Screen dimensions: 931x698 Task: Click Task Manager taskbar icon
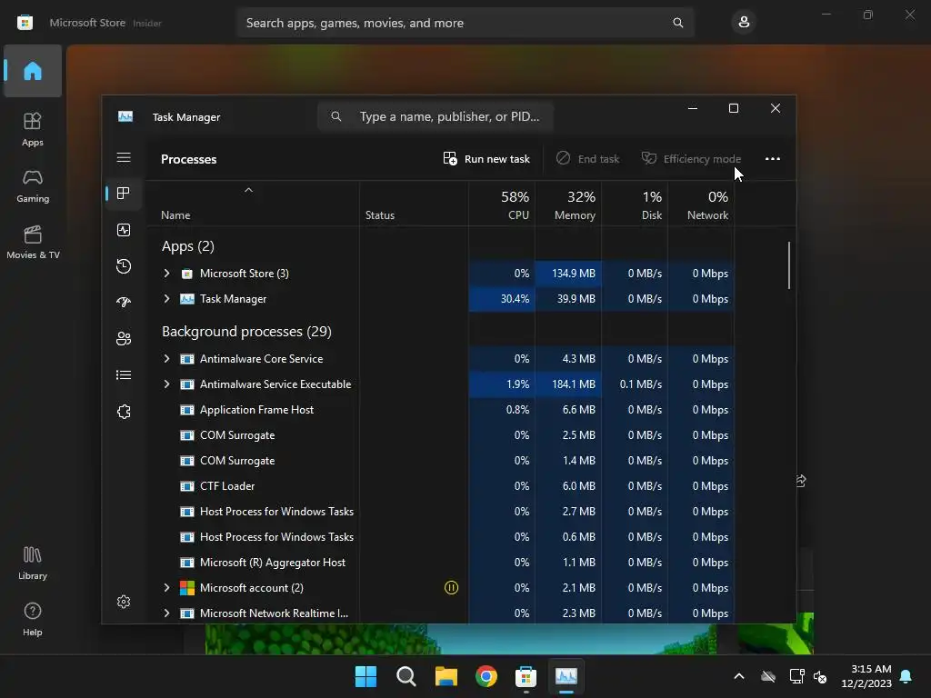click(566, 676)
